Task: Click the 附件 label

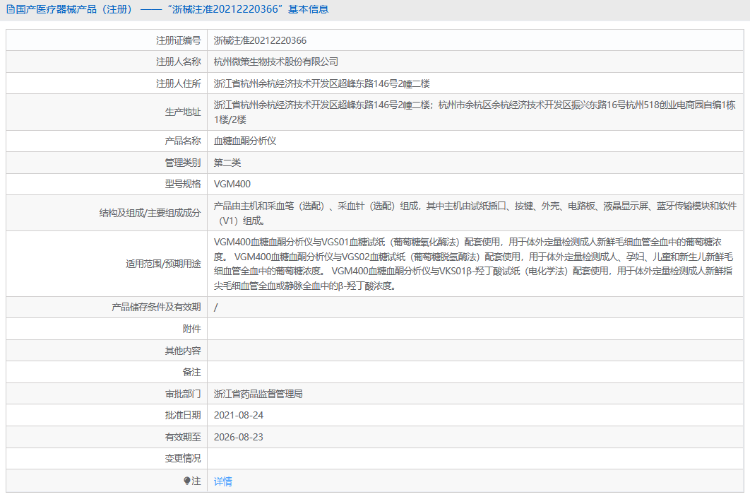Action: (x=192, y=329)
